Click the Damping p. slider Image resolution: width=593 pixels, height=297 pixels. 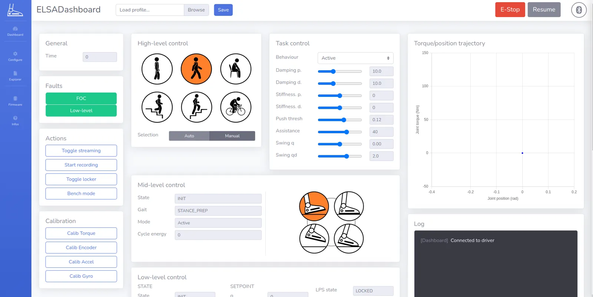(340, 71)
